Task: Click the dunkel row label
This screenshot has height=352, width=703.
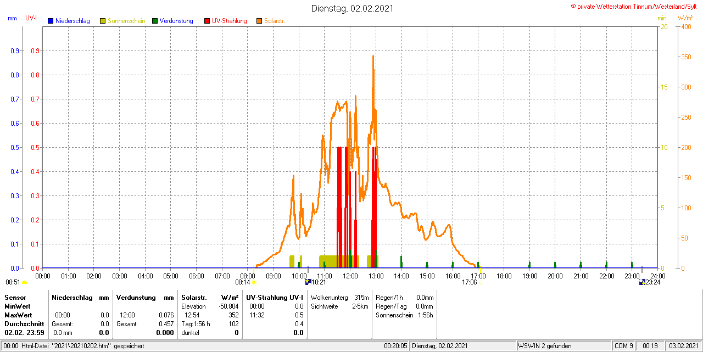Action: tap(190, 333)
